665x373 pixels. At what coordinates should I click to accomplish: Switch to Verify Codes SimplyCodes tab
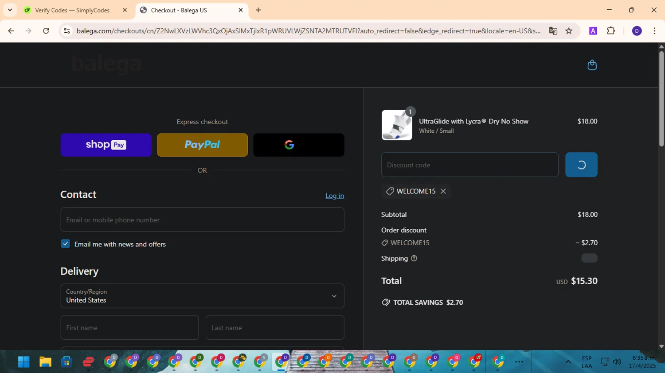[75, 10]
